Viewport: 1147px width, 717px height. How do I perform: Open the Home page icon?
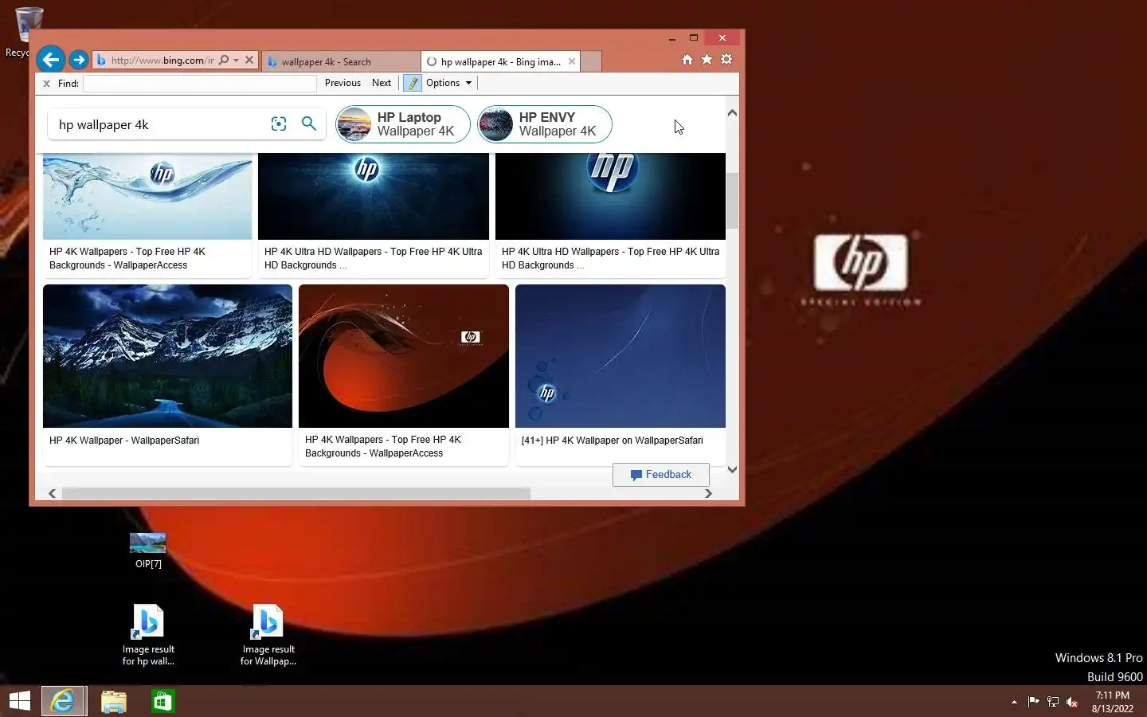point(687,60)
